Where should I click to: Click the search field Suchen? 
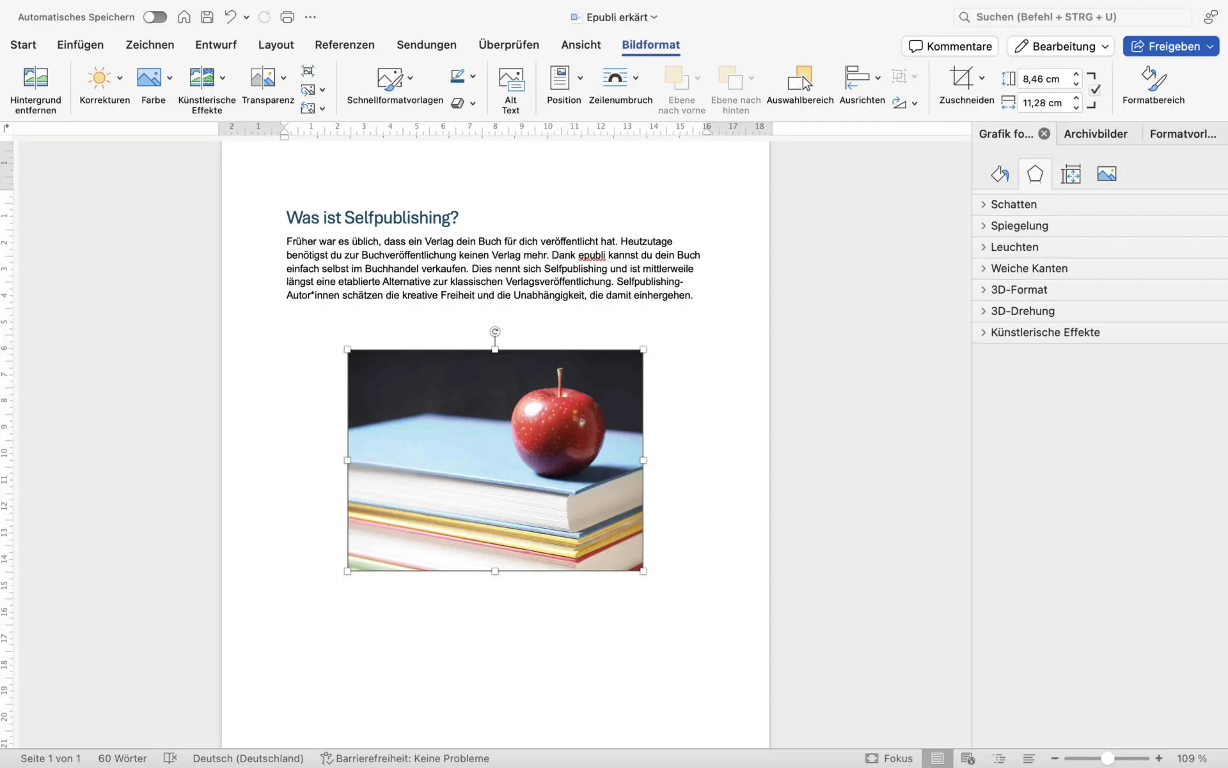pyautogui.click(x=1073, y=17)
